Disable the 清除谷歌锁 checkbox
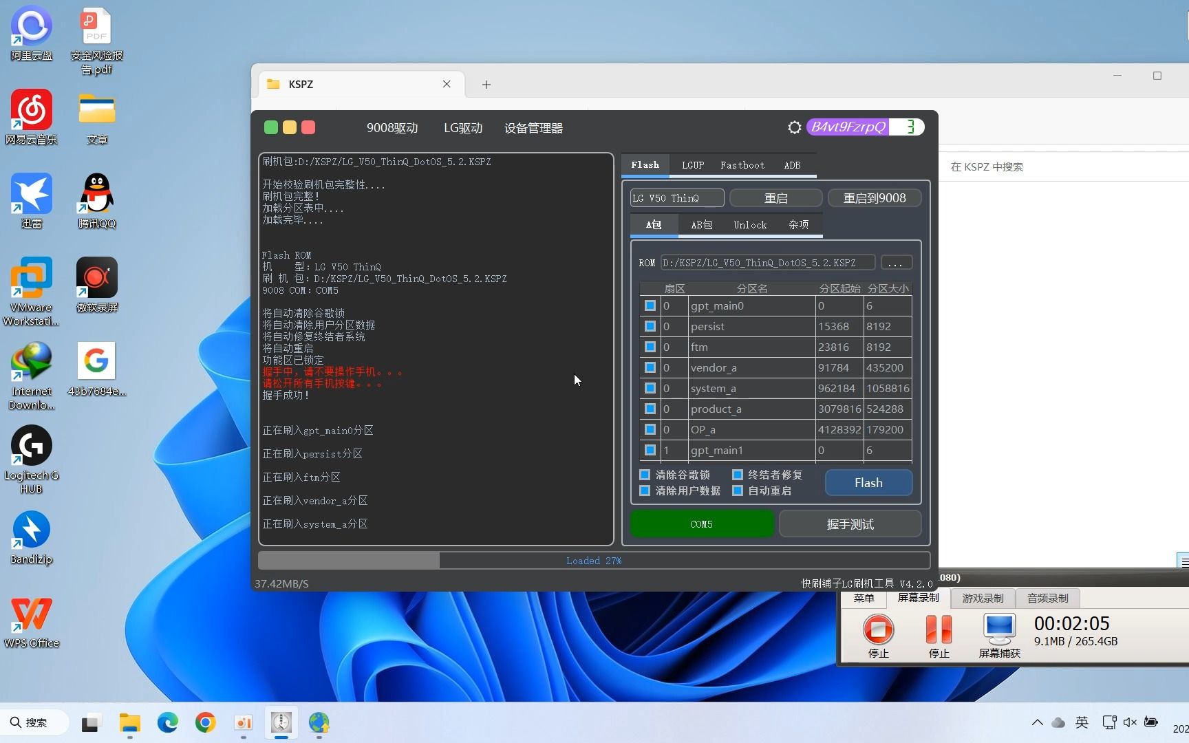This screenshot has height=743, width=1189. click(x=645, y=475)
